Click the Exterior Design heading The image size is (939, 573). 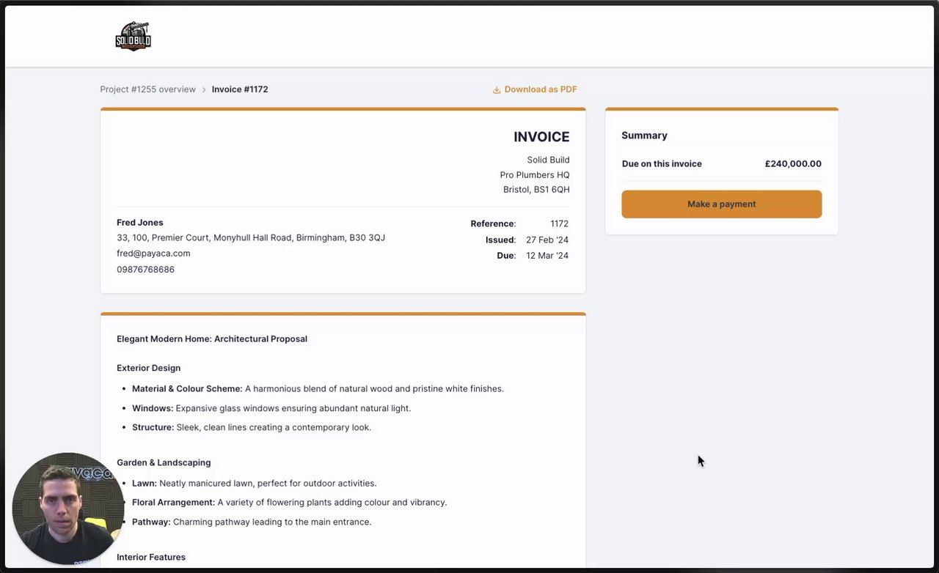tap(148, 368)
